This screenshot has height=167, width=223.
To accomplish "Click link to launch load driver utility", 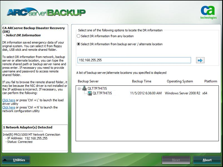I will (9, 100).
